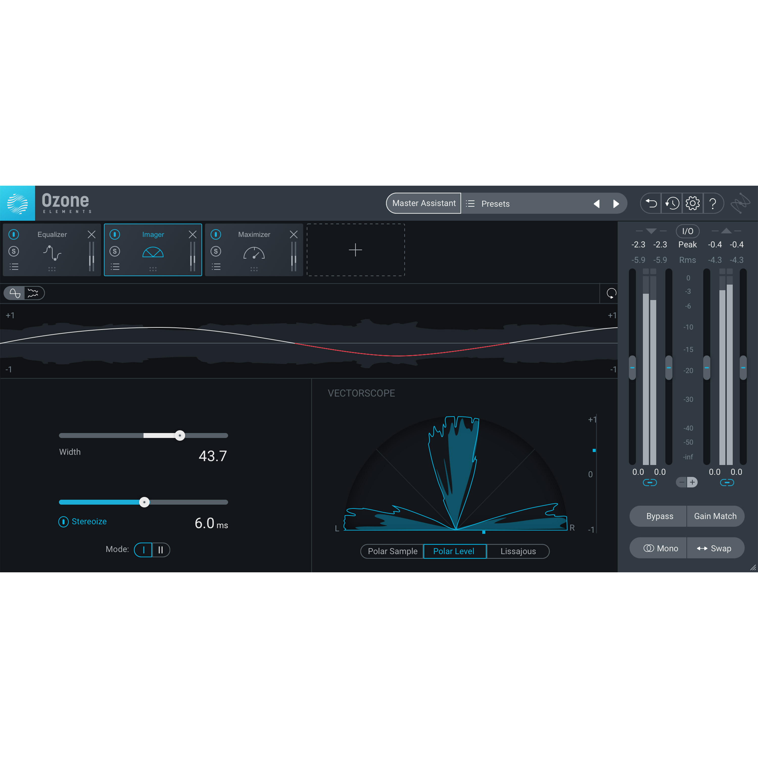Open the undo history clock icon

[672, 203]
